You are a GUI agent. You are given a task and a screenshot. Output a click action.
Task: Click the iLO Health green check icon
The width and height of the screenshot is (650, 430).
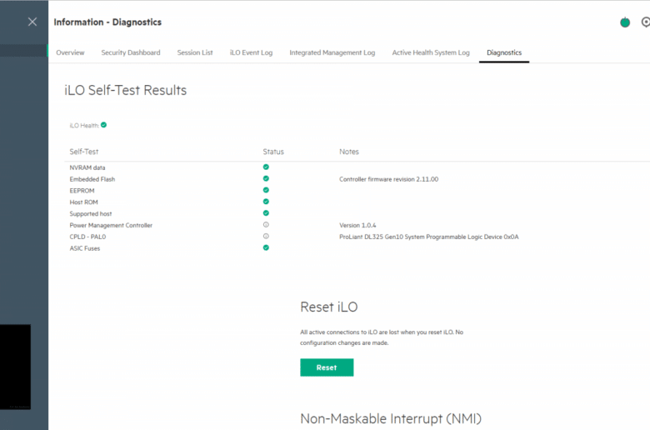103,125
